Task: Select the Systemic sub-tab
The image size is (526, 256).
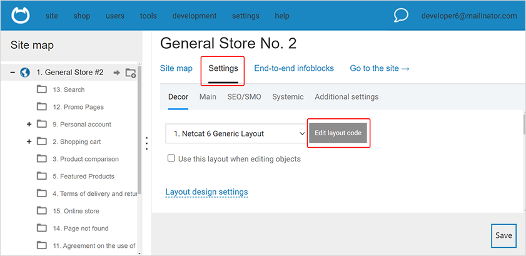Action: 288,97
